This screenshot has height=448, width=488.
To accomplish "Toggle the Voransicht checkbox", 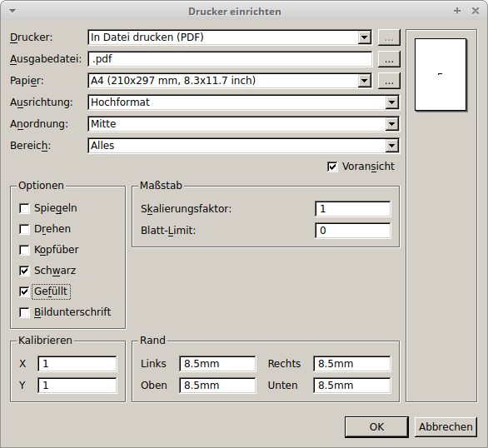I will (332, 167).
